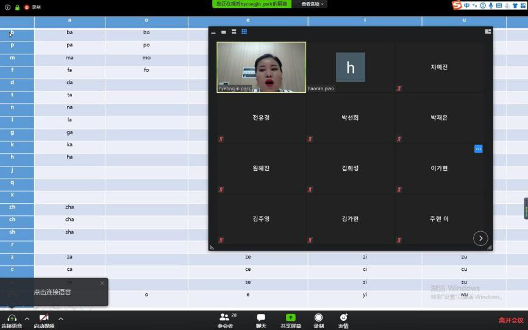
Task: Expand video options caret beside 启动视频
Action: [60, 318]
